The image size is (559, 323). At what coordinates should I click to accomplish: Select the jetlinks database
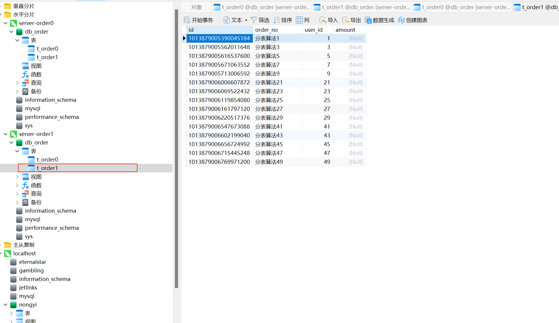coord(28,288)
